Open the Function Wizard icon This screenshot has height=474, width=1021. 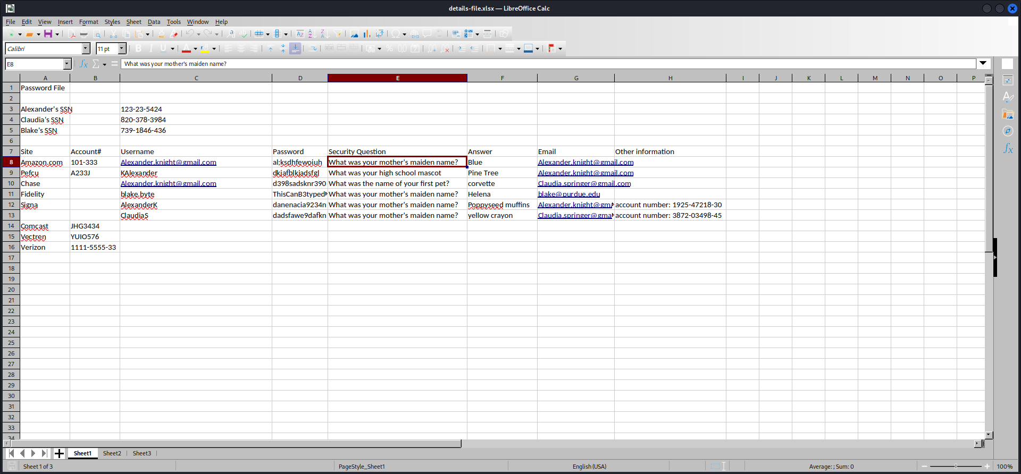83,64
